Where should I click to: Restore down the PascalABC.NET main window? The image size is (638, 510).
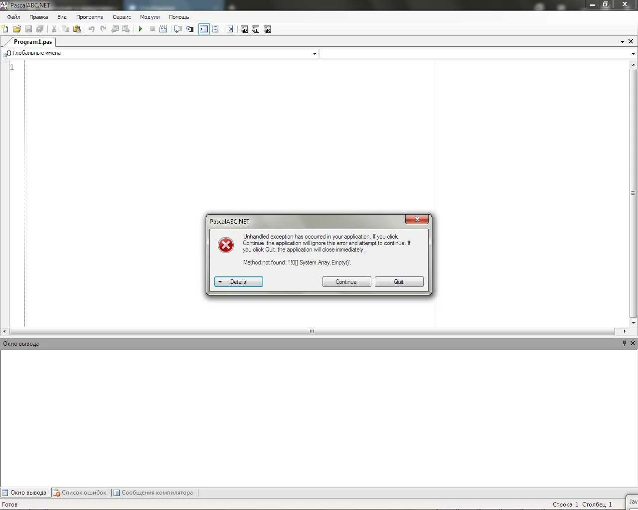(x=606, y=4)
